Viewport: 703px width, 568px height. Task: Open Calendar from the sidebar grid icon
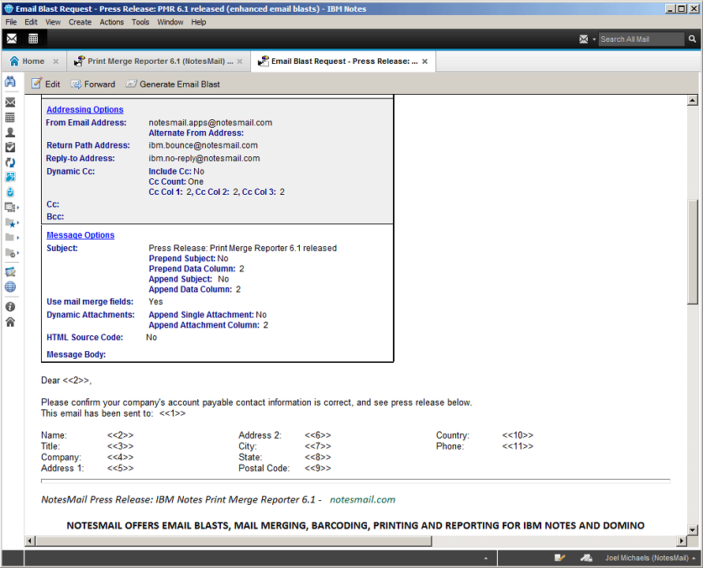point(10,118)
